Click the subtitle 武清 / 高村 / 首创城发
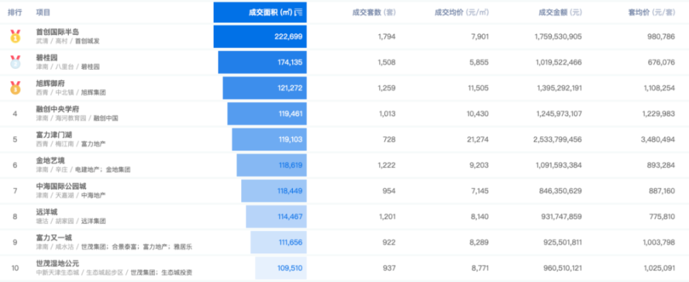The image size is (689, 282). [67, 41]
